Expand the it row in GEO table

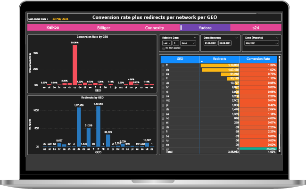163,79
